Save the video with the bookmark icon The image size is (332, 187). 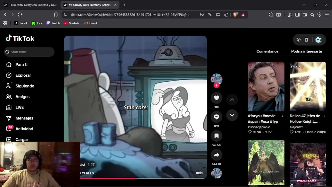[216, 136]
